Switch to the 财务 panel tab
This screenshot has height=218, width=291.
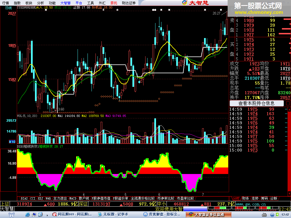click(245, 198)
